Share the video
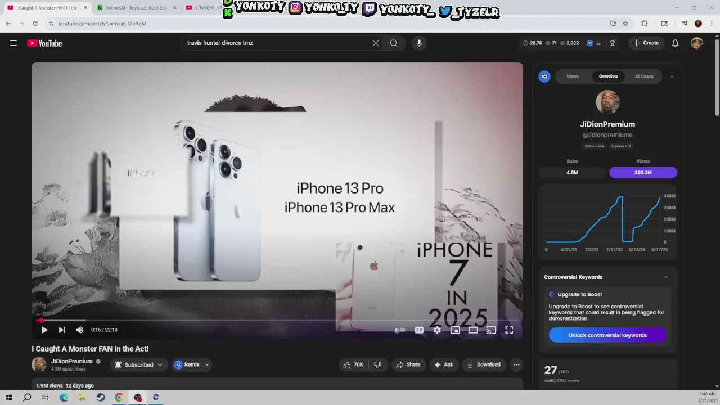Screen dimensions: 720x405 point(408,364)
